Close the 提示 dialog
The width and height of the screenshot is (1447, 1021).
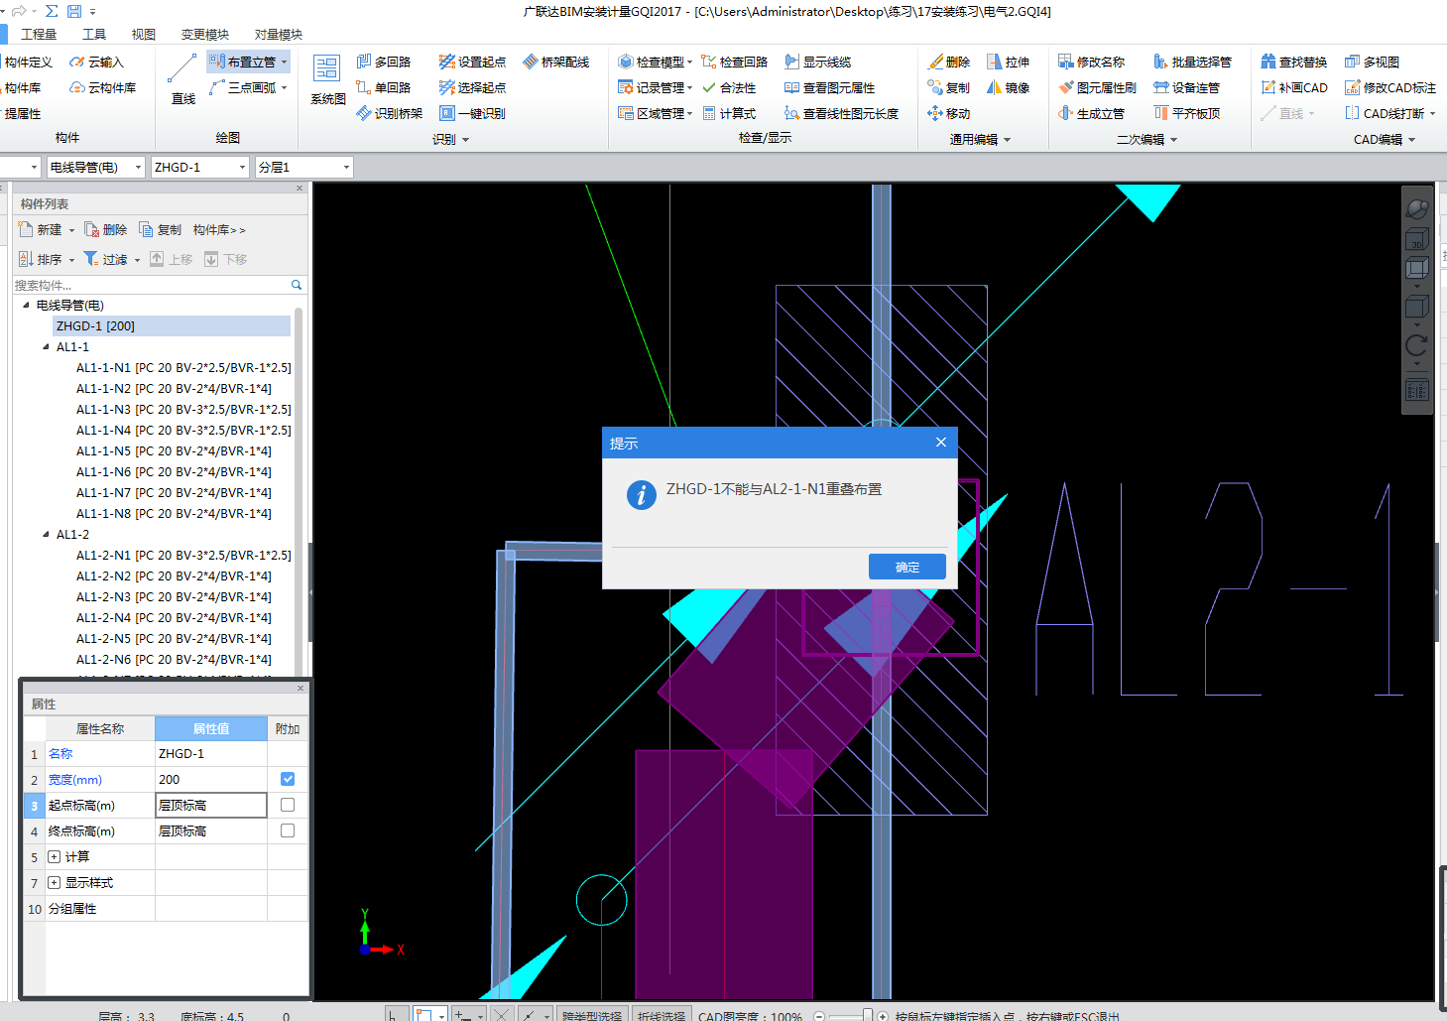pyautogui.click(x=941, y=443)
